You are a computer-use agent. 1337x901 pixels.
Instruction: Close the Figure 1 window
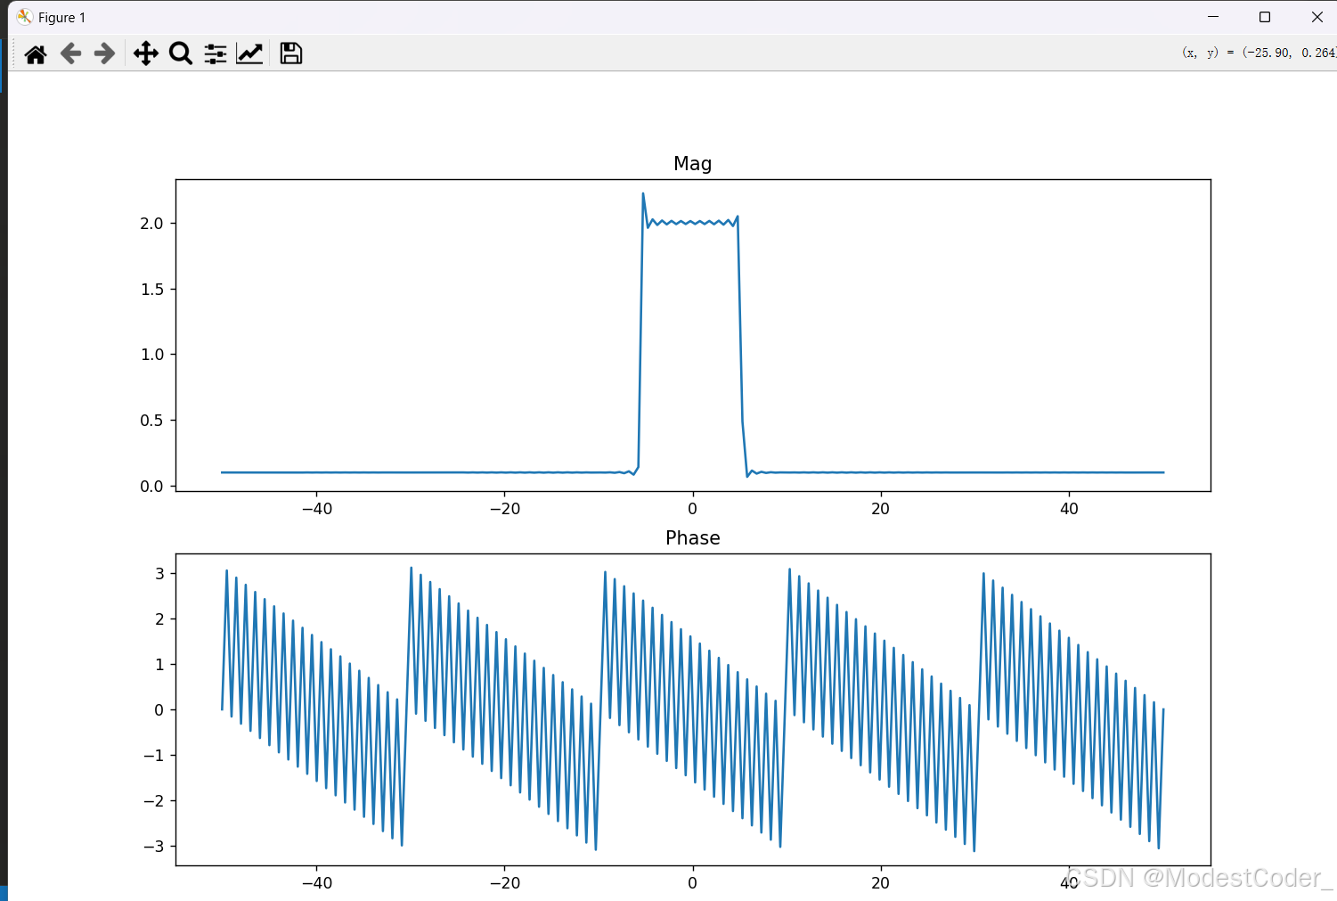point(1317,17)
